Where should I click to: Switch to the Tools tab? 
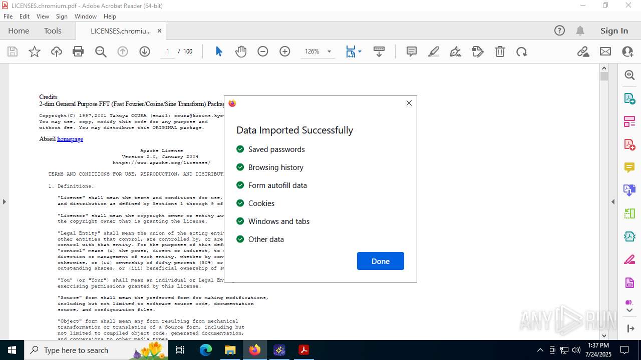point(53,30)
